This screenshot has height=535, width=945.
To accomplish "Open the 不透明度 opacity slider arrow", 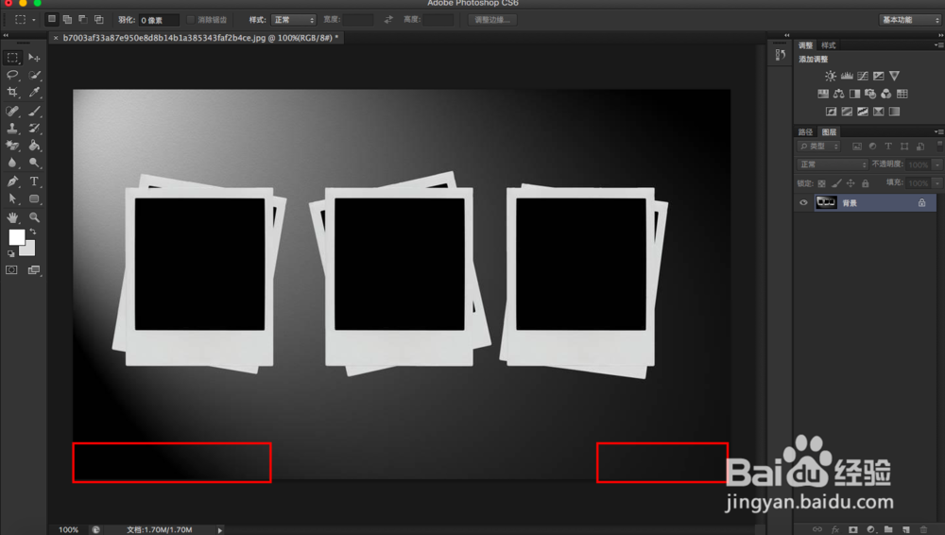I will click(x=937, y=164).
